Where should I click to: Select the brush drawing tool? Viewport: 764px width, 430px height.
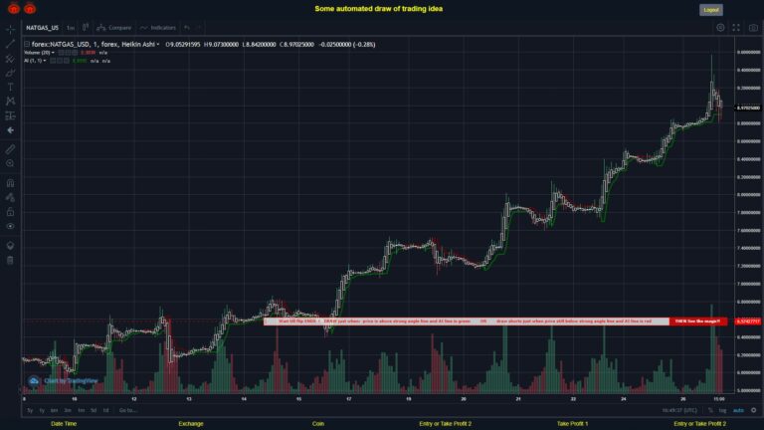[10, 73]
